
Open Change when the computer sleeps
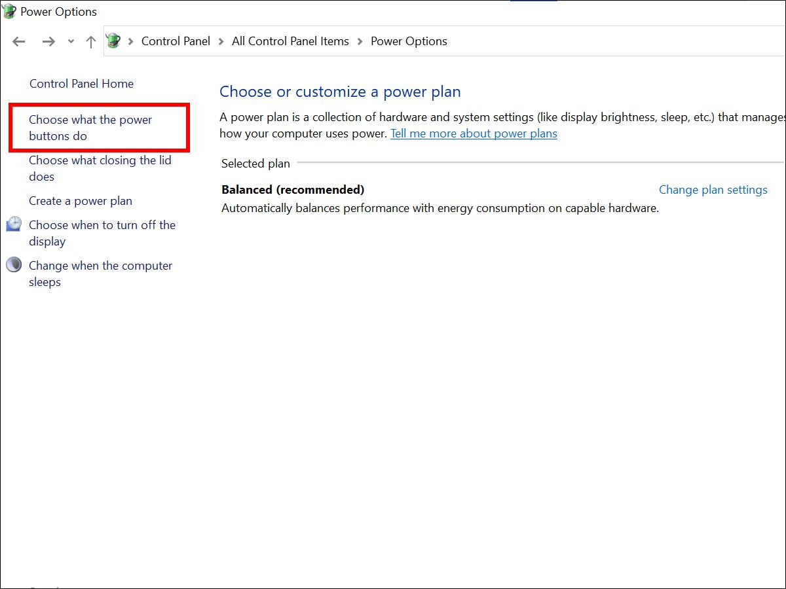(x=101, y=274)
